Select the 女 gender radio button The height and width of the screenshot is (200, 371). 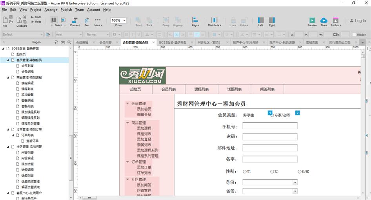click(272, 172)
